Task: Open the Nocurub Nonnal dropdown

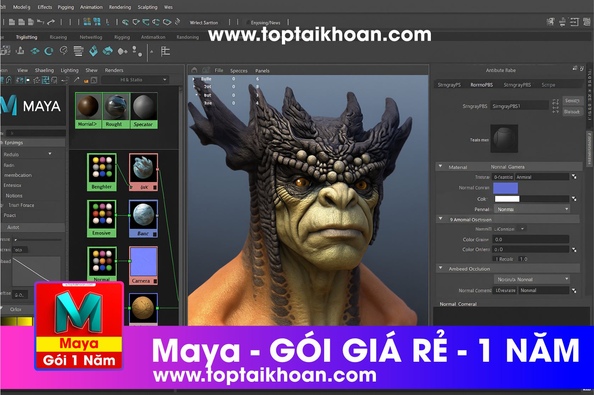Action: click(x=532, y=279)
